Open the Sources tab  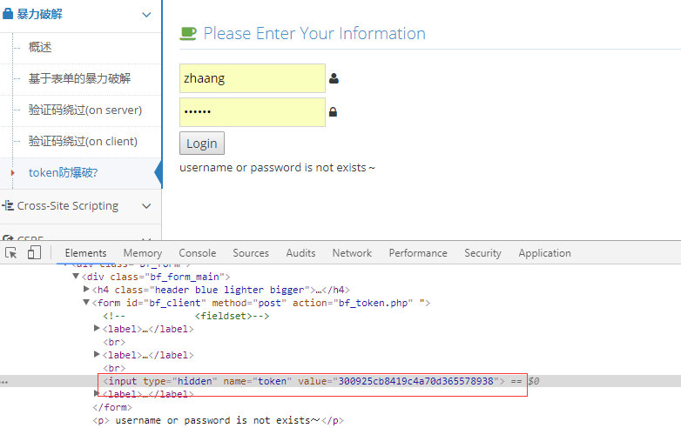point(251,253)
